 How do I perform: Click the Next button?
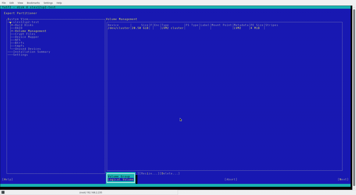343,179
